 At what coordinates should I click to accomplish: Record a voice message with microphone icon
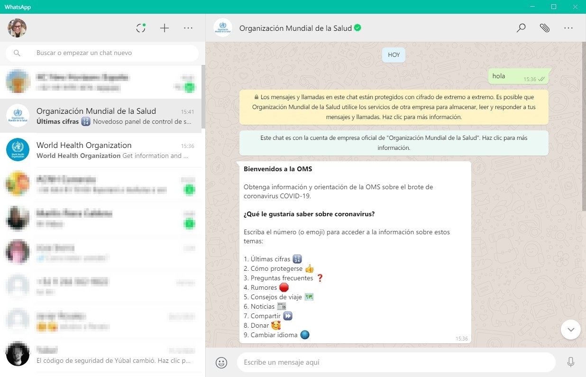tap(571, 362)
